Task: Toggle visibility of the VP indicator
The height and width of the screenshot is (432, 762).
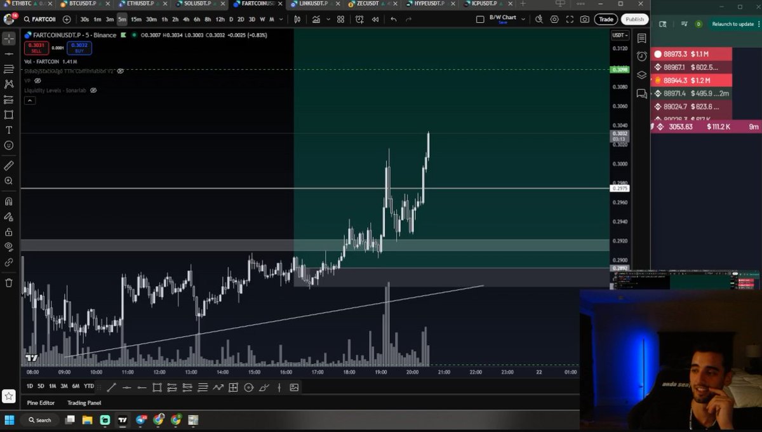Action: 37,81
